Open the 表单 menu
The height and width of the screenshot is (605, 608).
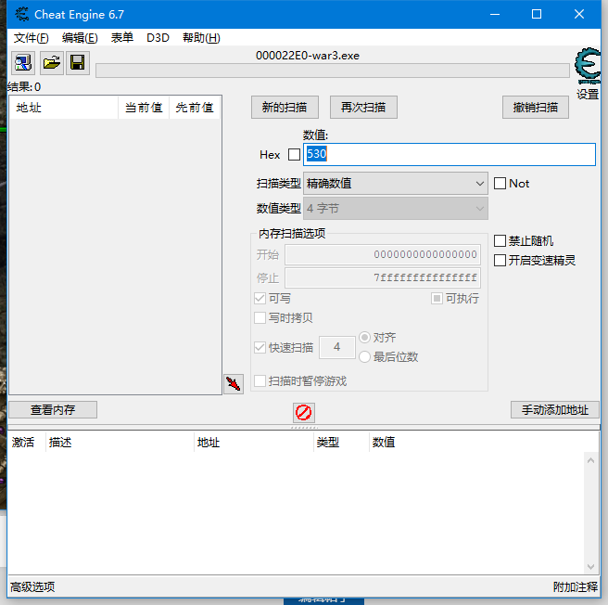(x=122, y=38)
